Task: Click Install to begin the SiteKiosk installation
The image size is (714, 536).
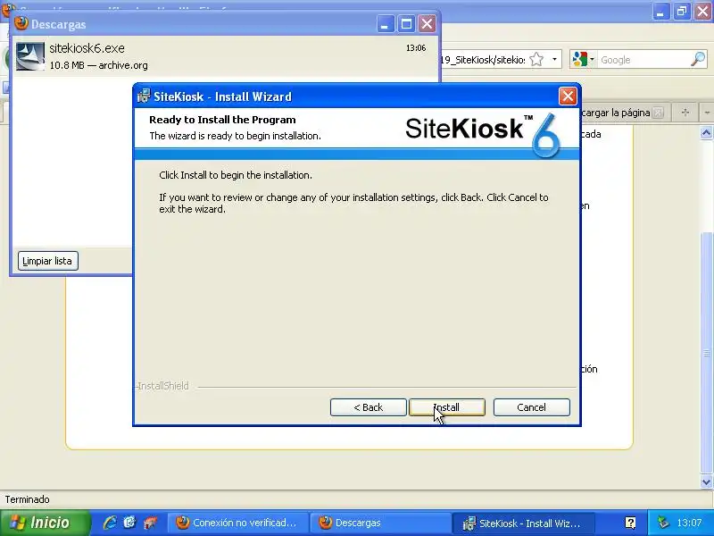Action: [447, 407]
